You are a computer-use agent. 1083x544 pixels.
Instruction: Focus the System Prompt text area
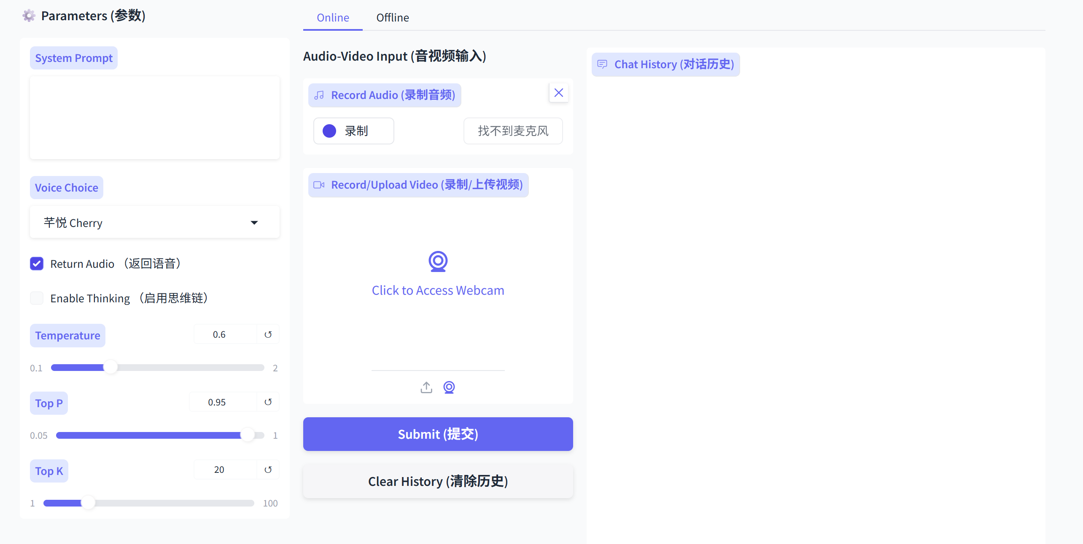tap(155, 117)
